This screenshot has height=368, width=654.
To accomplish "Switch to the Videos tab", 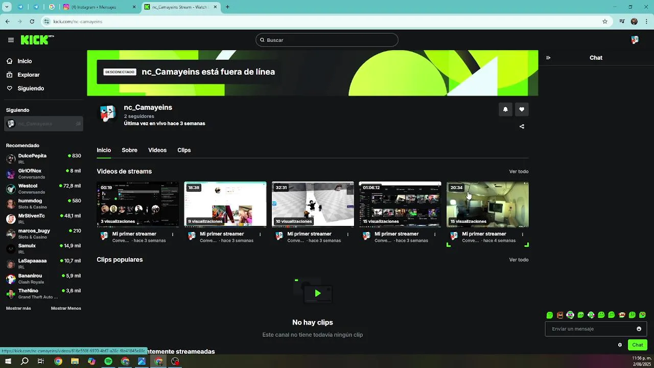I will tap(157, 150).
